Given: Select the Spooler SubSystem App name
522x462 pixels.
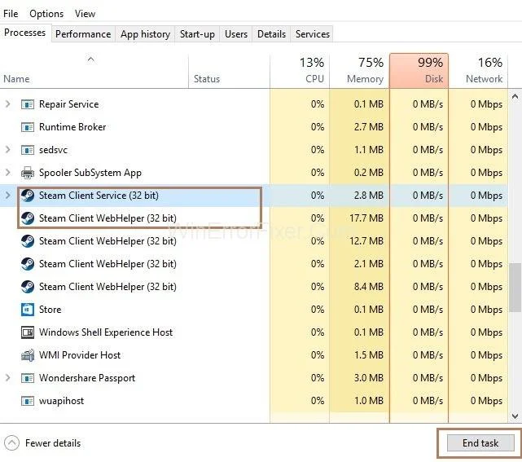Looking at the screenshot, I should (90, 173).
